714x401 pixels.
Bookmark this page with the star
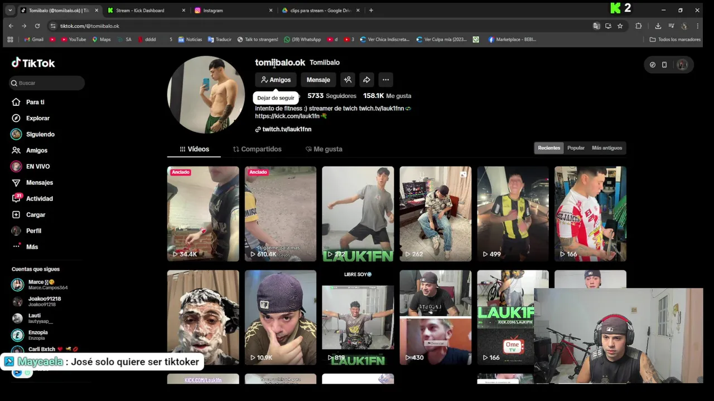tap(620, 26)
